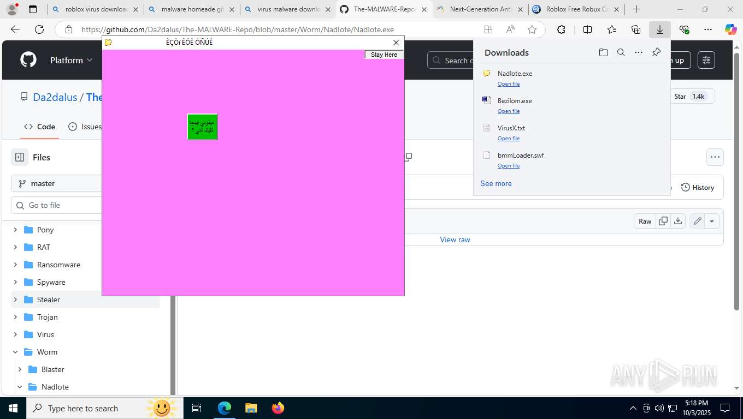Switch to malware homeade git tab
The height and width of the screenshot is (419, 743).
coord(192,9)
